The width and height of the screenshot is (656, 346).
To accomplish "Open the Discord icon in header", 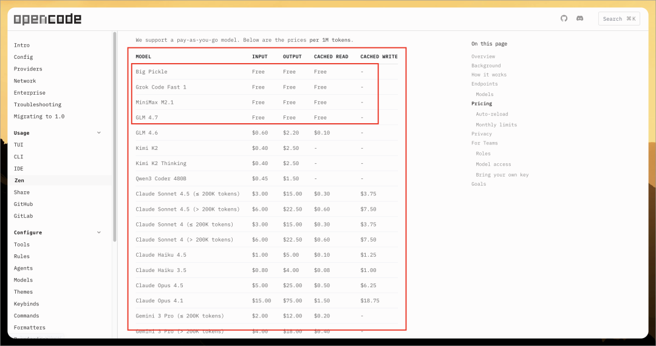I will (580, 18).
